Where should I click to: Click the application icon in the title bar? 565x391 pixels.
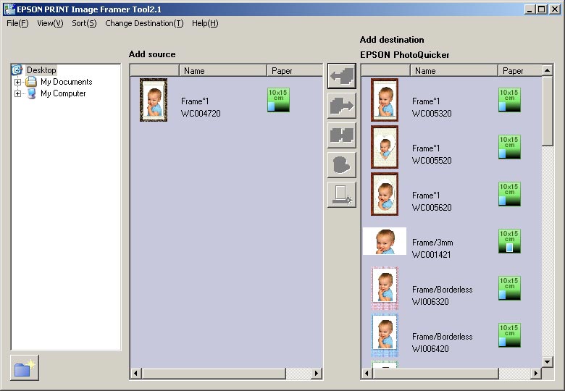click(x=9, y=9)
